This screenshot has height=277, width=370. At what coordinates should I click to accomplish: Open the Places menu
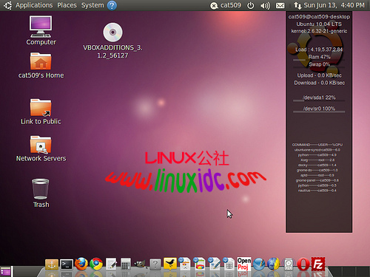(x=67, y=5)
